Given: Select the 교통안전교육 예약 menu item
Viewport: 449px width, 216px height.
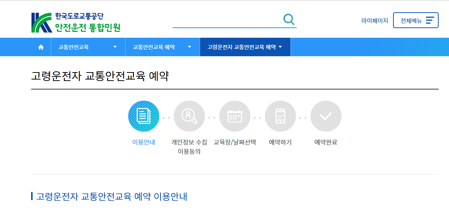Looking at the screenshot, I should coord(154,47).
